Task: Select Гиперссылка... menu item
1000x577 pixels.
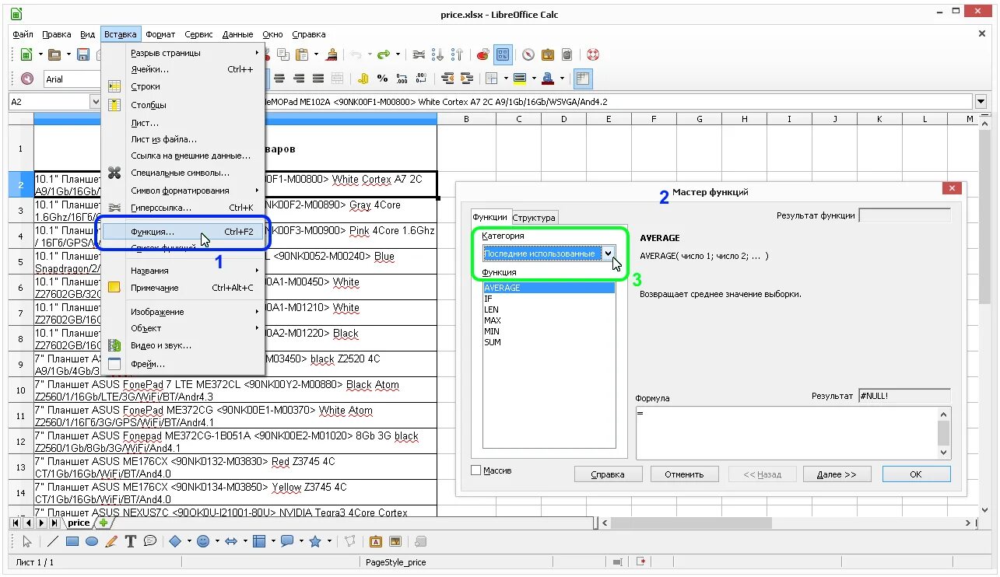Action: tap(184, 208)
